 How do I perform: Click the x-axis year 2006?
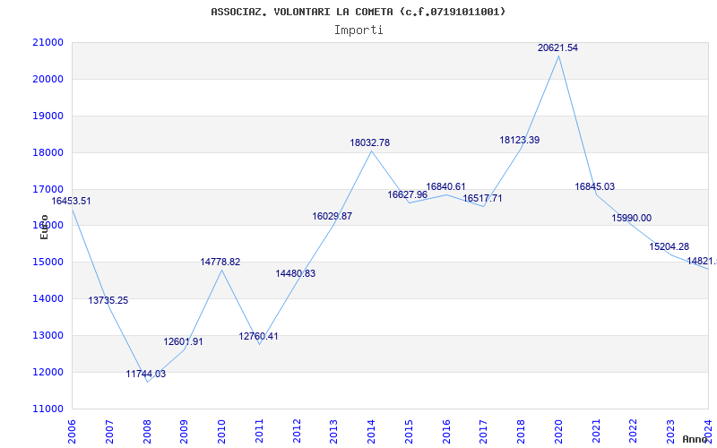point(73,431)
